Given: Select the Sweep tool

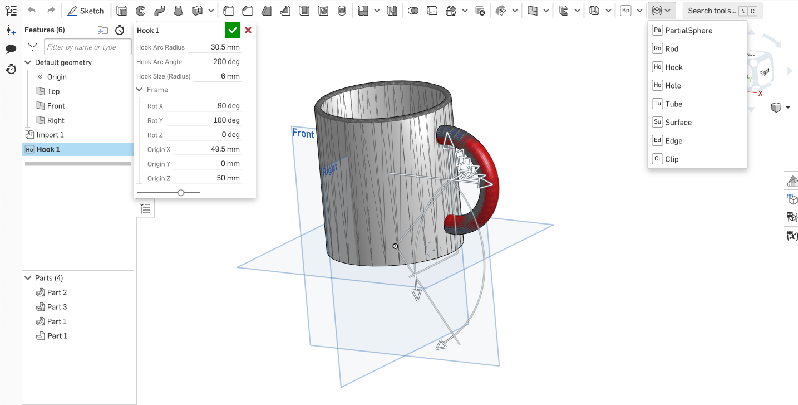Looking at the screenshot, I should 160,11.
